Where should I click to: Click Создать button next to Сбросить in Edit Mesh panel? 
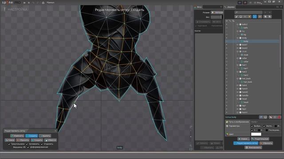pyautogui.click(x=37, y=140)
